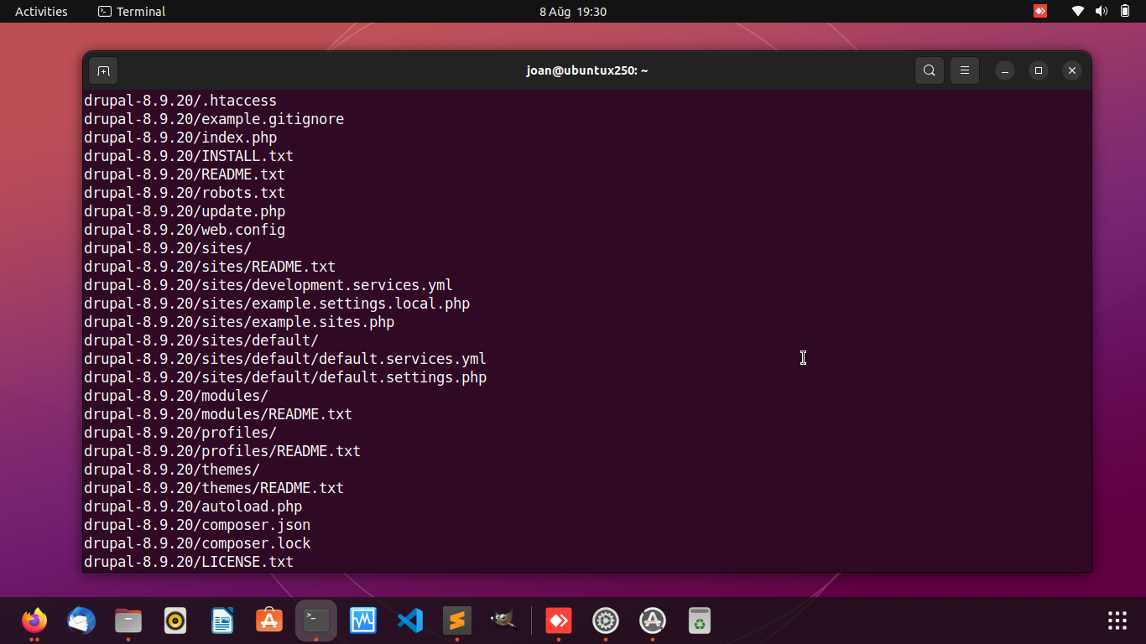Click the default.services.yml line

tap(285, 359)
